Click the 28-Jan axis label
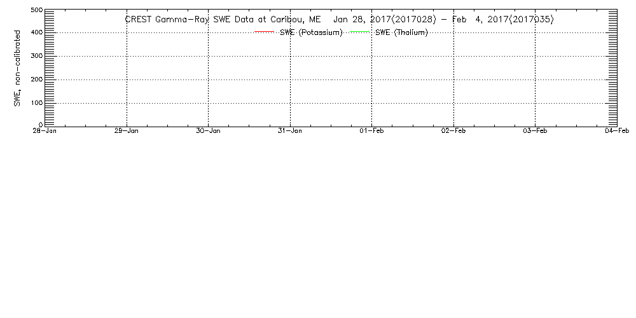The height and width of the screenshot is (318, 636). click(45, 130)
